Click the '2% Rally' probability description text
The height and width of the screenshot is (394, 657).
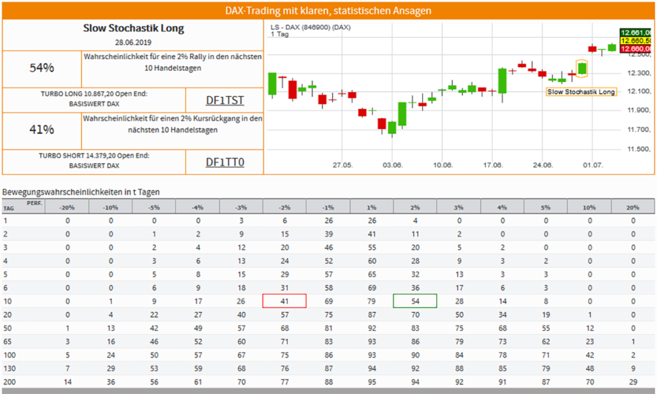coord(173,62)
